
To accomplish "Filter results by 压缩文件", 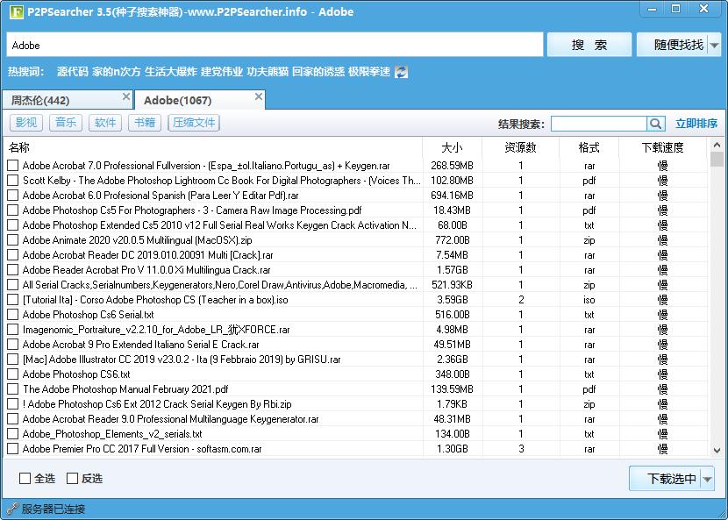I will (194, 123).
